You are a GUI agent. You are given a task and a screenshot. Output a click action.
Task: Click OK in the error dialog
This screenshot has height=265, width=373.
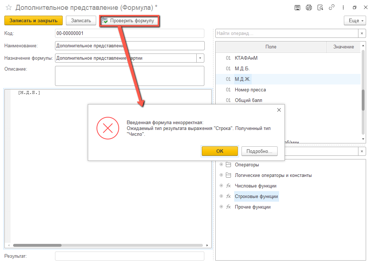tap(220, 151)
